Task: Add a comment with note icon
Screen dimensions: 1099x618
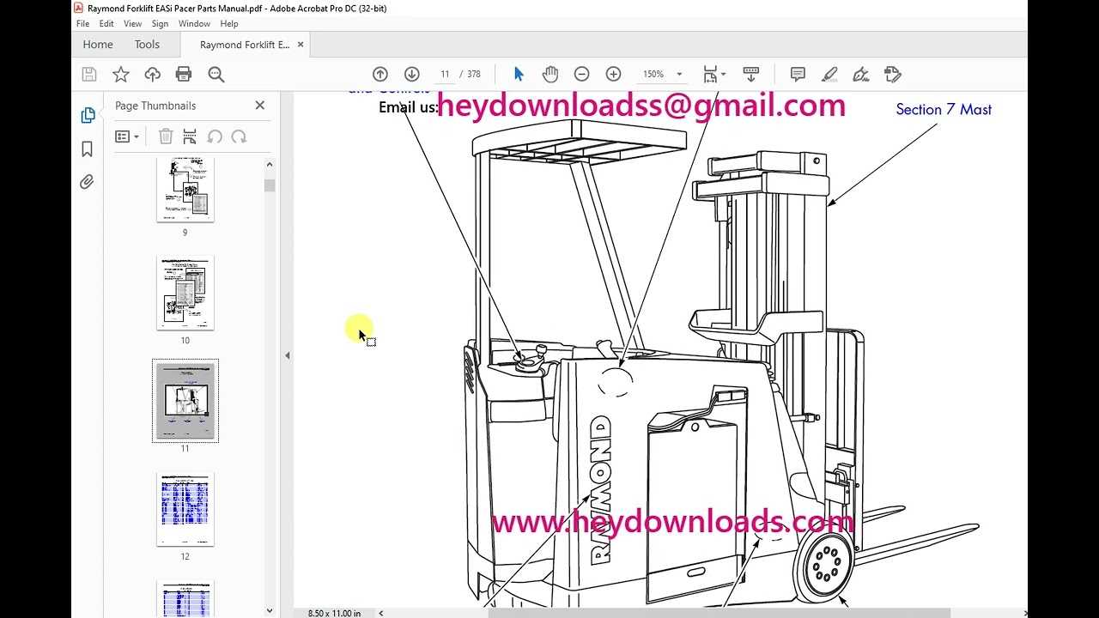Action: point(798,75)
